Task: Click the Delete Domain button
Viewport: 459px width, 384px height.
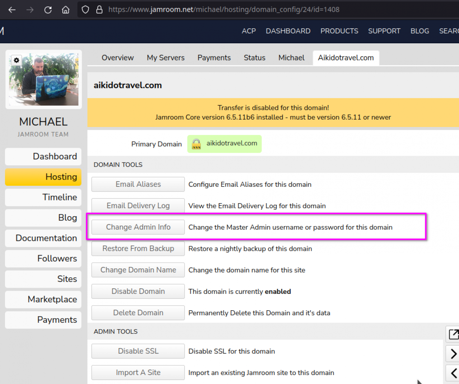Action: click(138, 313)
